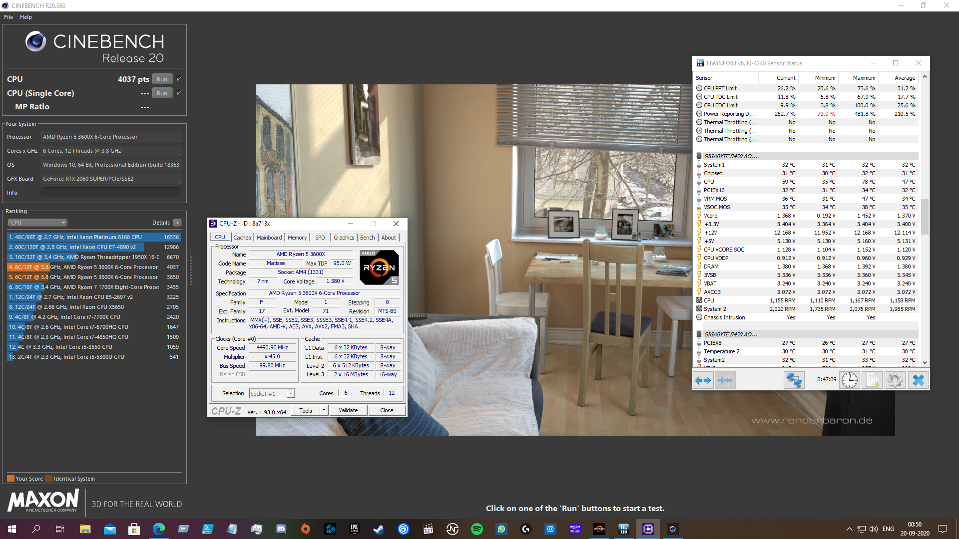Image resolution: width=959 pixels, height=539 pixels.
Task: Open Origin from taskbar
Action: pyautogui.click(x=305, y=529)
